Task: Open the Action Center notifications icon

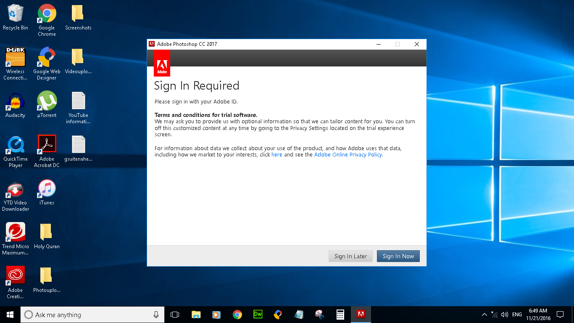Action: pyautogui.click(x=560, y=315)
